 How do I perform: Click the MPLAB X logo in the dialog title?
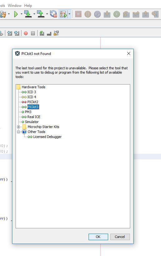click(17, 53)
